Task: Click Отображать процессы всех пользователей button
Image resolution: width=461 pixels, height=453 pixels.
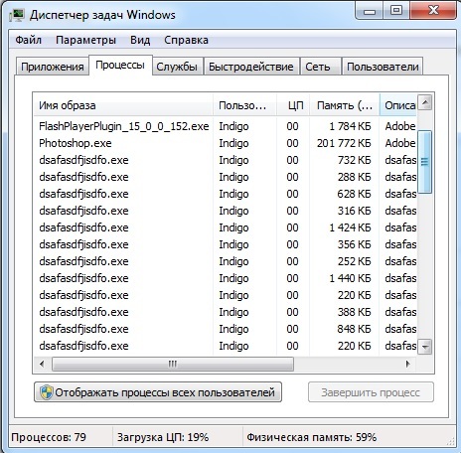Action: [158, 392]
